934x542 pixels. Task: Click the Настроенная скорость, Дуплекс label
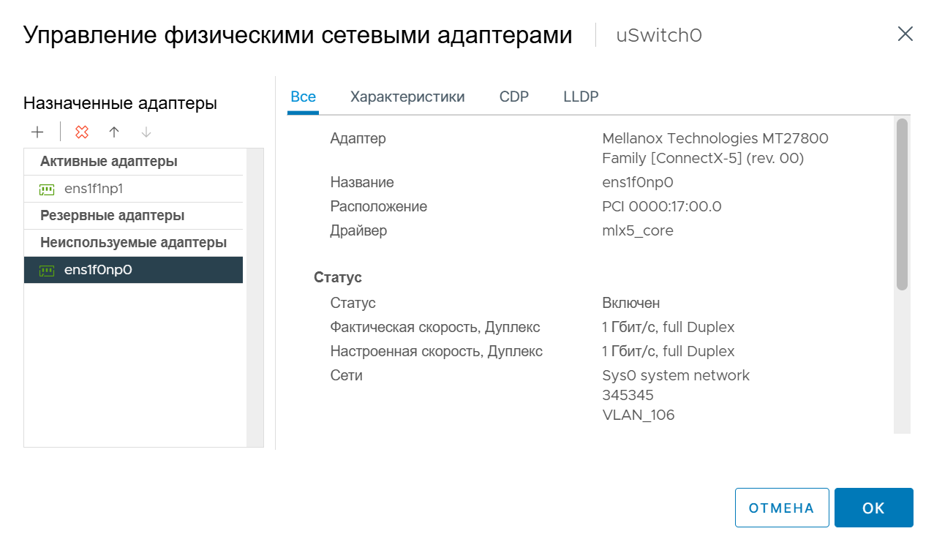click(x=437, y=352)
